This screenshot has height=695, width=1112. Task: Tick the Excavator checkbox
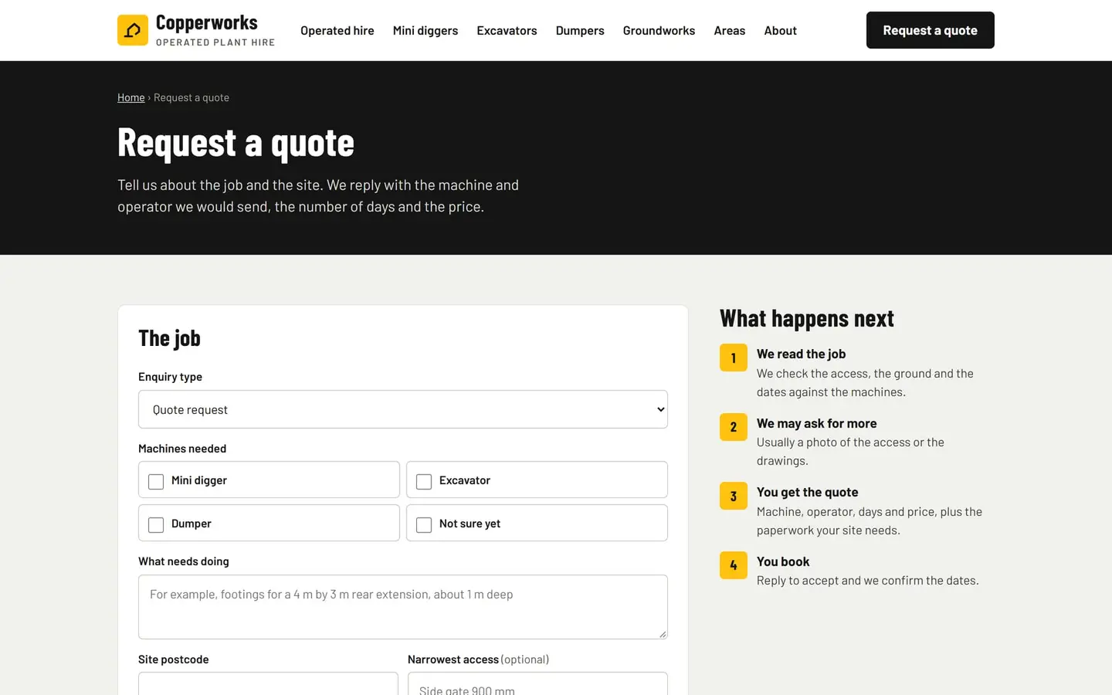pyautogui.click(x=424, y=481)
